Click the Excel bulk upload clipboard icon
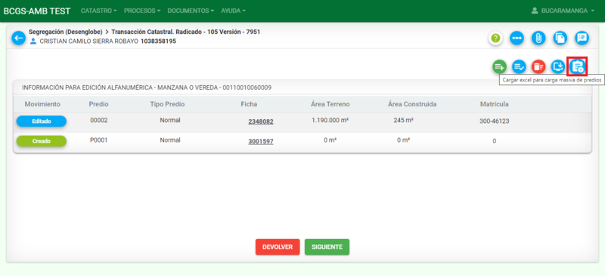 click(578, 66)
